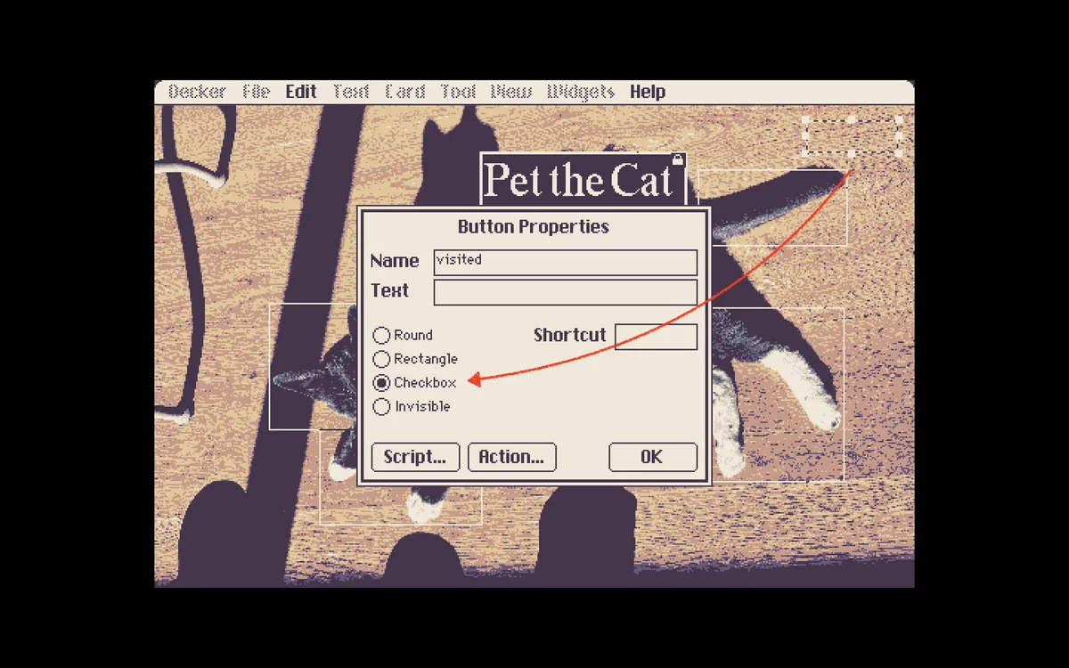Click the Pet the Cat title widget
This screenshot has width=1069, height=668.
(583, 179)
